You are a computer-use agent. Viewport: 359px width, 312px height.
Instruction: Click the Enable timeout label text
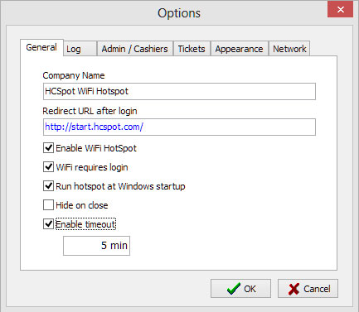85,224
